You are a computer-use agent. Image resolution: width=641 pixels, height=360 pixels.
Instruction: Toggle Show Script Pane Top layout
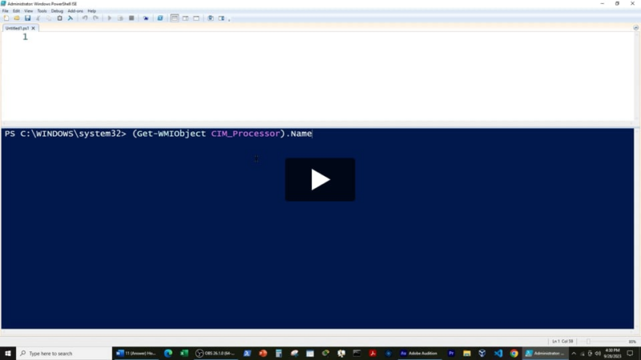coord(175,18)
